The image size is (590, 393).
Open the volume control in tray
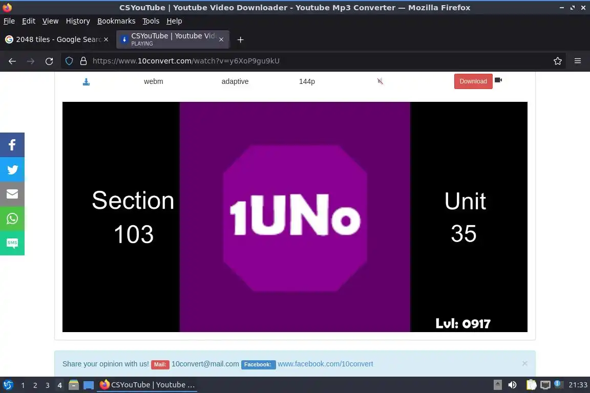(x=512, y=385)
